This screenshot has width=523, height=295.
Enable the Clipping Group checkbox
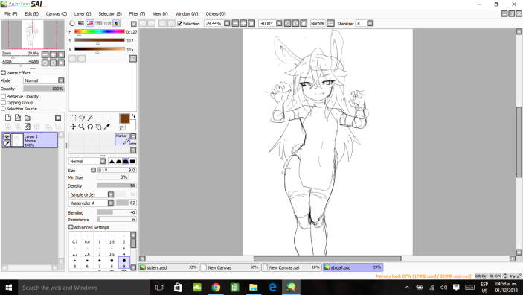(3, 103)
